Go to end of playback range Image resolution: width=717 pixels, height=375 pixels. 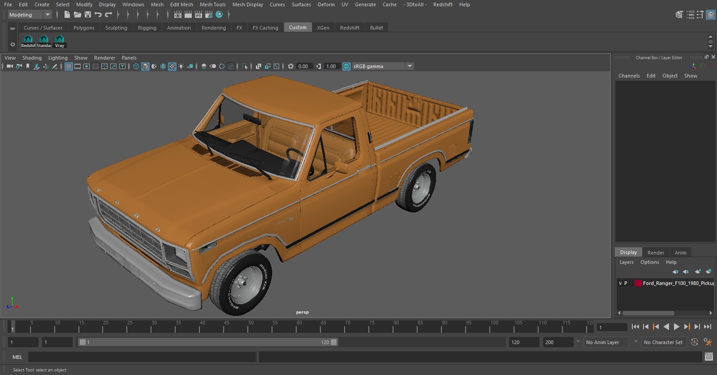point(708,327)
